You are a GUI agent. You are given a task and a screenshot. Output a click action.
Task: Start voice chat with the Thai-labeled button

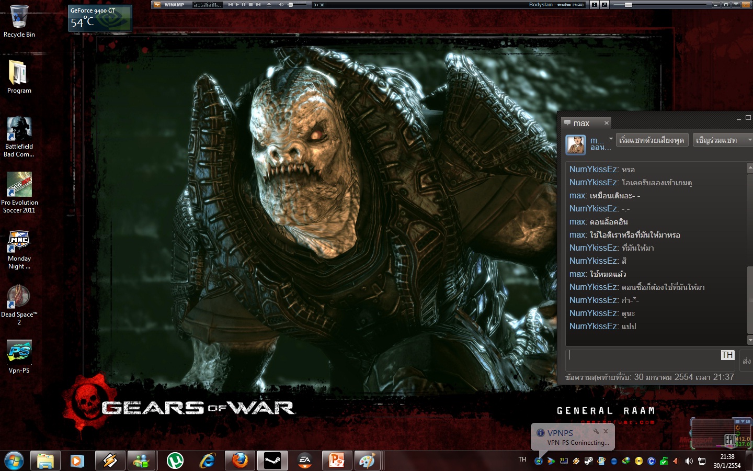click(652, 140)
